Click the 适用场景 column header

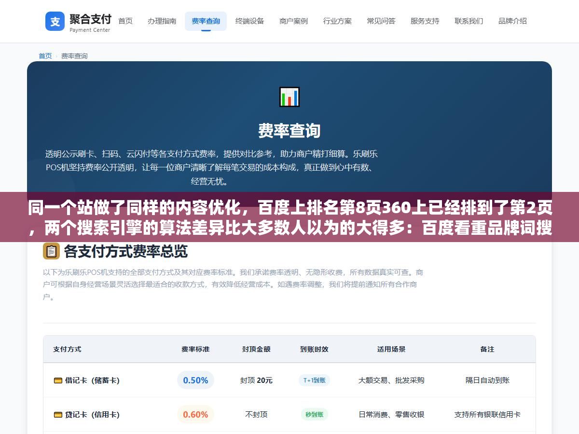coord(391,349)
